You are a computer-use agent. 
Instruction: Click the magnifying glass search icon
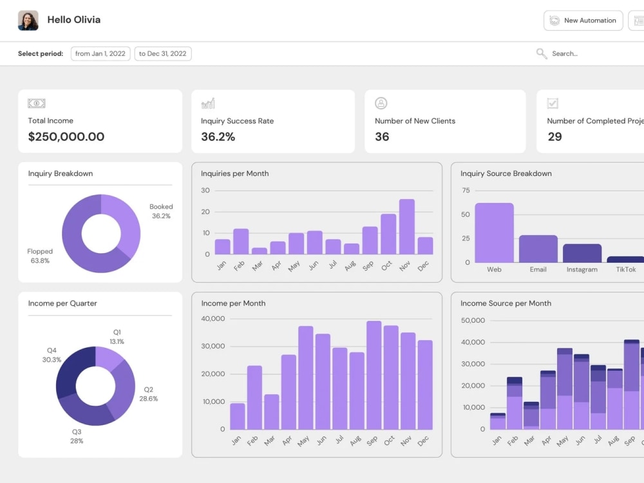(x=542, y=53)
